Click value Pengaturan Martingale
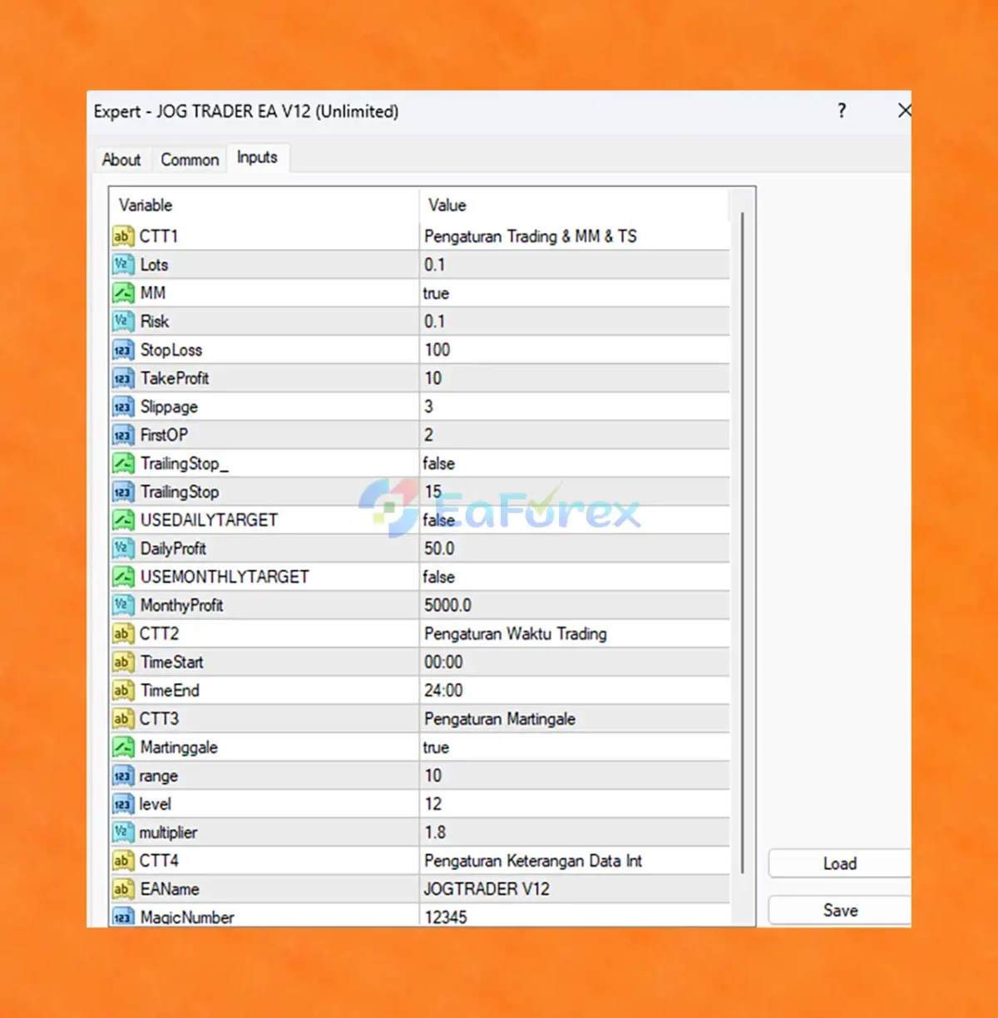Screen dimensions: 998x1018 [500, 719]
